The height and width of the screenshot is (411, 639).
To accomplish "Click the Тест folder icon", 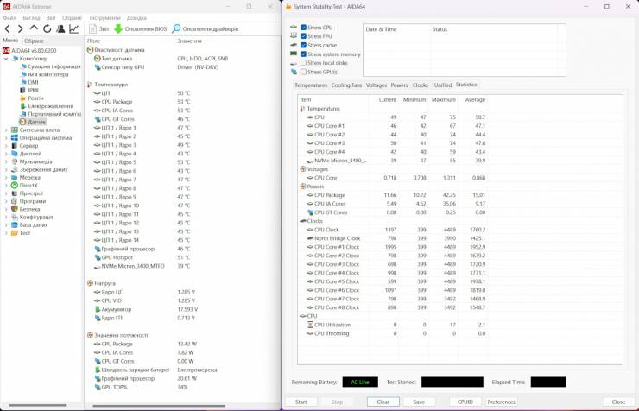I will pyautogui.click(x=15, y=233).
